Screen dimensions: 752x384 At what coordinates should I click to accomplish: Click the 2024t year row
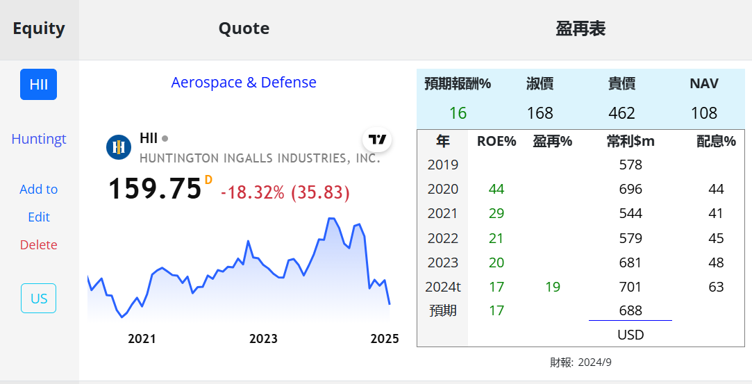coord(443,287)
